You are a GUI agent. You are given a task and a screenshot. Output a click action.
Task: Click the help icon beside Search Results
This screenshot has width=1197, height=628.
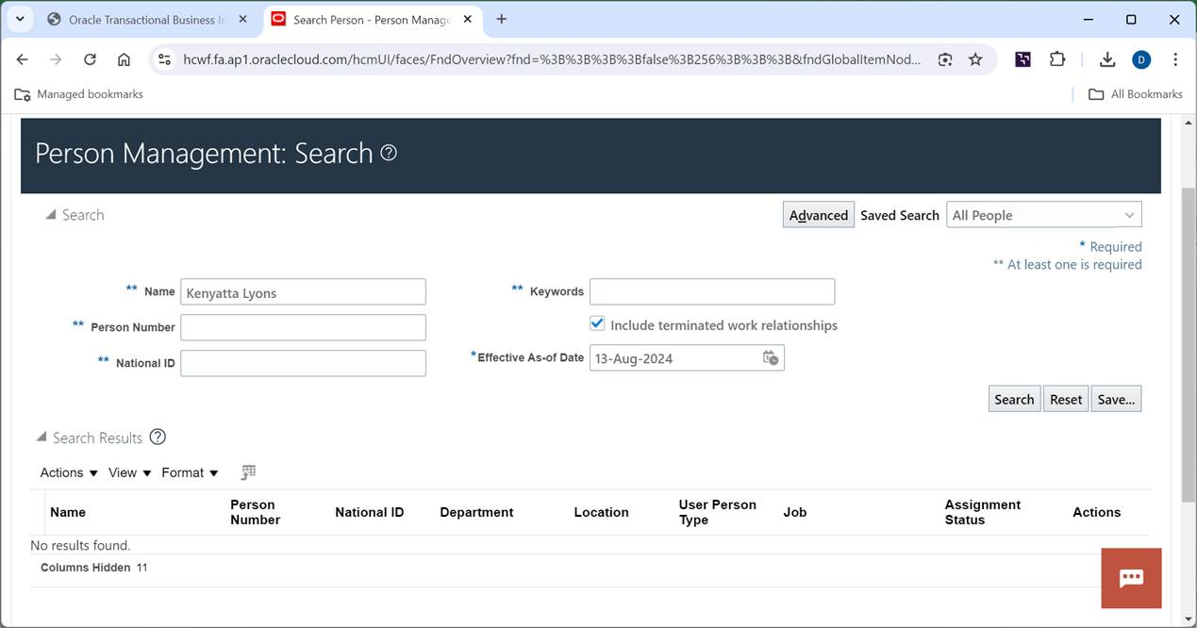coord(158,437)
